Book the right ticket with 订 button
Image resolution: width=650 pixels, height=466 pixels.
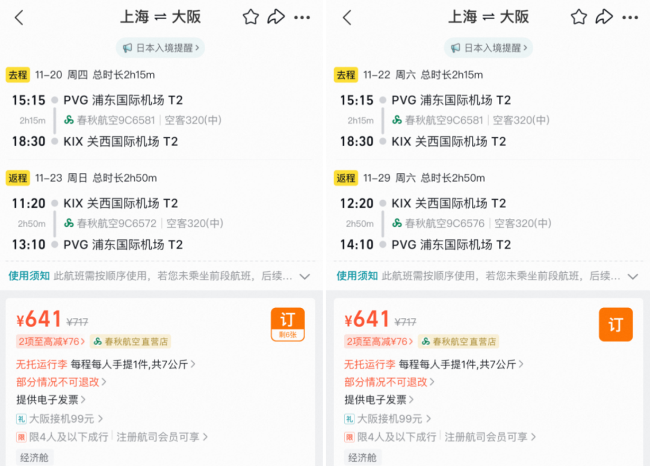pyautogui.click(x=616, y=324)
